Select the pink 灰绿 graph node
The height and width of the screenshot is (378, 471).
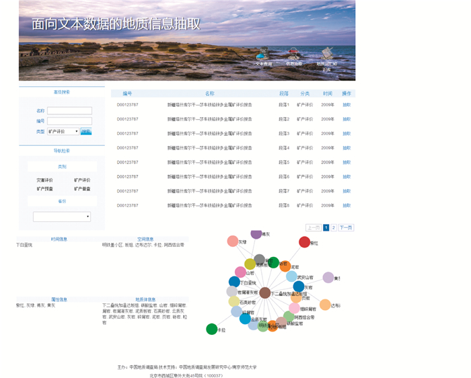pyautogui.click(x=233, y=241)
